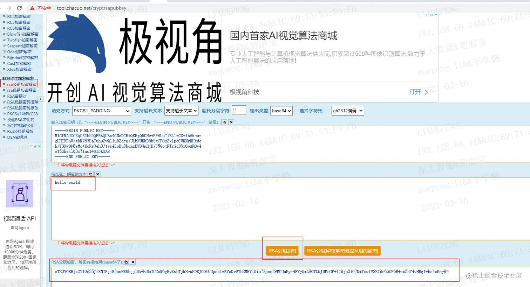Viewport: 530px width, 287px height.
Task: Reload the page in the browser
Action: click(x=19, y=8)
